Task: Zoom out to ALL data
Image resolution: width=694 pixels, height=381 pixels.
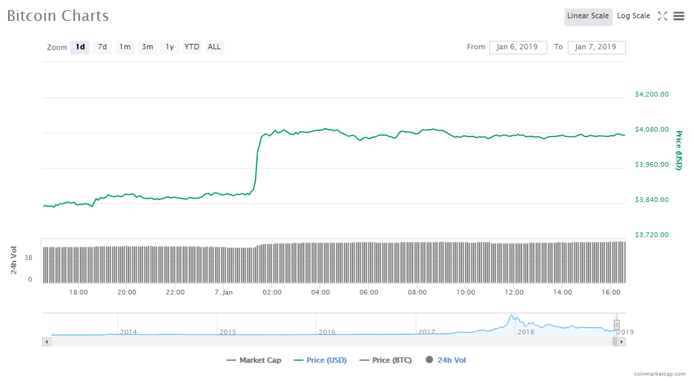Action: click(x=214, y=47)
